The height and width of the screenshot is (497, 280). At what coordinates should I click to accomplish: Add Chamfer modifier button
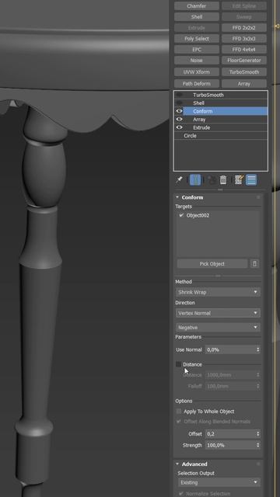(197, 6)
